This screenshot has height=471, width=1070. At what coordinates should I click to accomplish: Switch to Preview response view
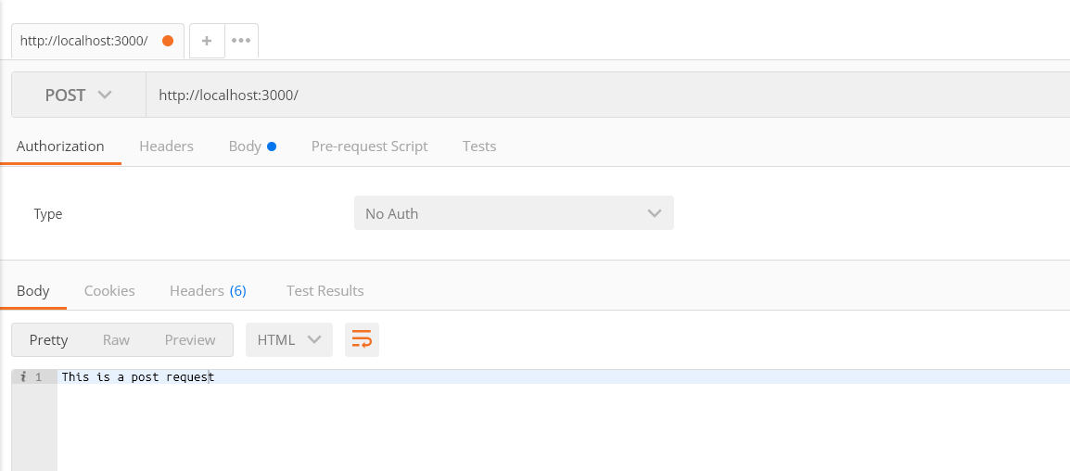[190, 339]
